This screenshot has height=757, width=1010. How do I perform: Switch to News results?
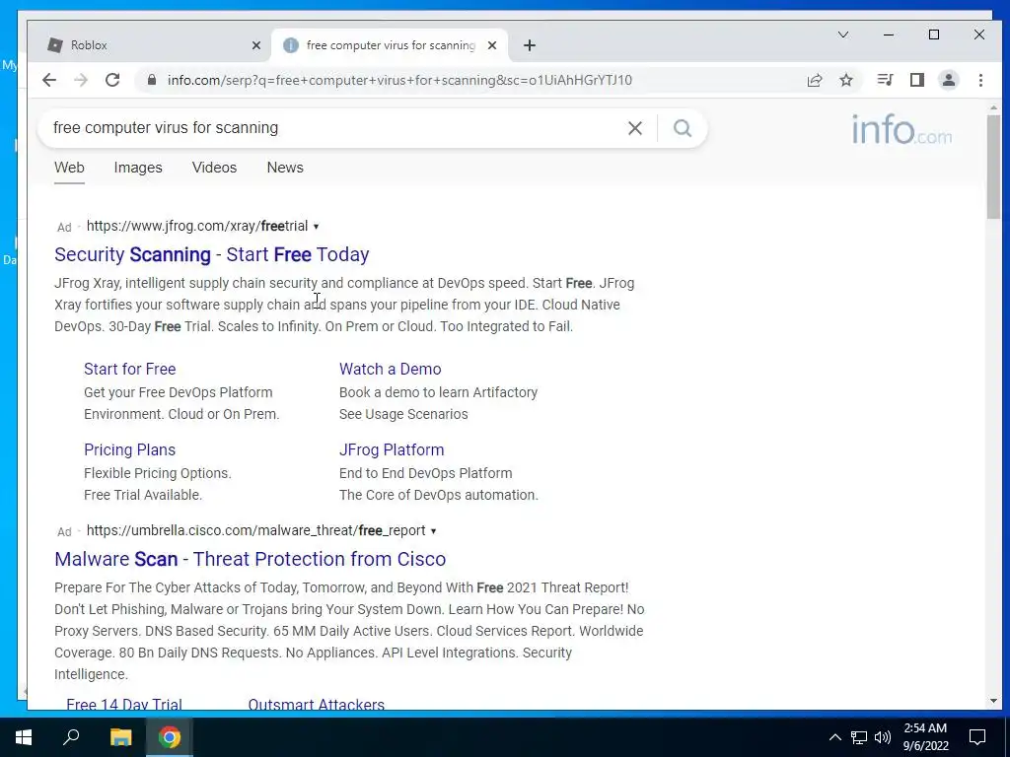(x=285, y=168)
